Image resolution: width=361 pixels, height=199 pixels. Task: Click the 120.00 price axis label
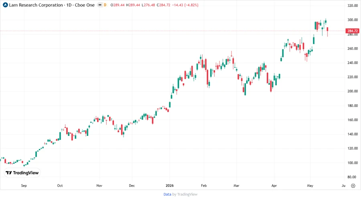pyautogui.click(x=353, y=148)
